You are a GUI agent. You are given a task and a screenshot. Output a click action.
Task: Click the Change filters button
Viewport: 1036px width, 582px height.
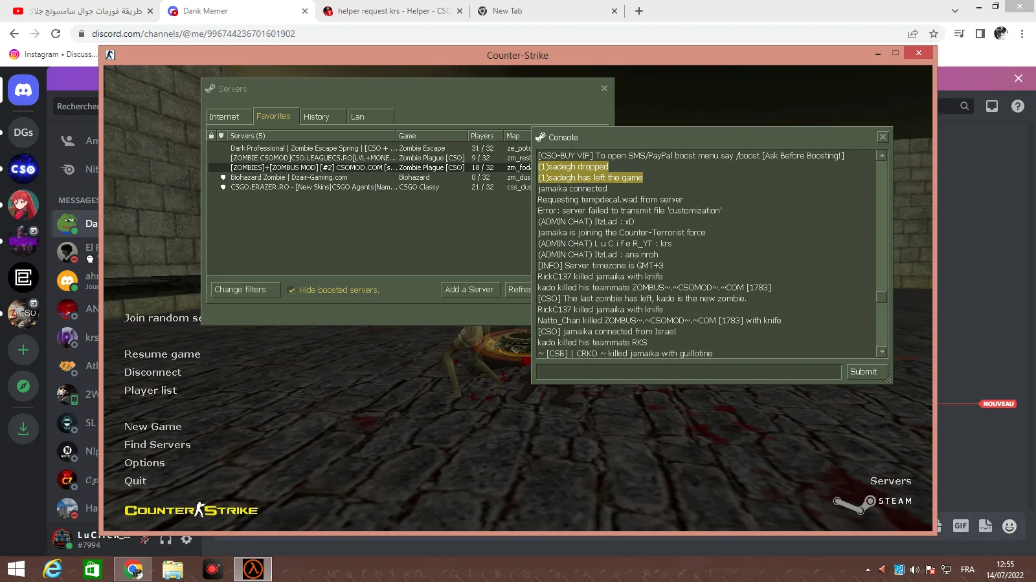245,290
